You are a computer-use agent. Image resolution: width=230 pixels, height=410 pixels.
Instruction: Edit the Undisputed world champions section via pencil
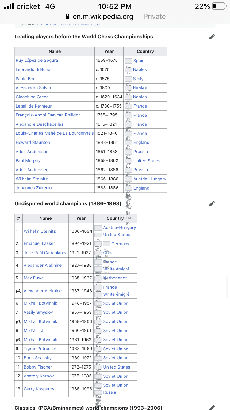[x=212, y=203]
